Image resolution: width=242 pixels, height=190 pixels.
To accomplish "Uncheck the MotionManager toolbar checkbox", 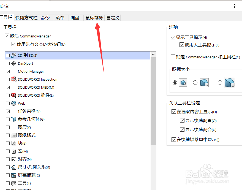I will coord(8,72).
